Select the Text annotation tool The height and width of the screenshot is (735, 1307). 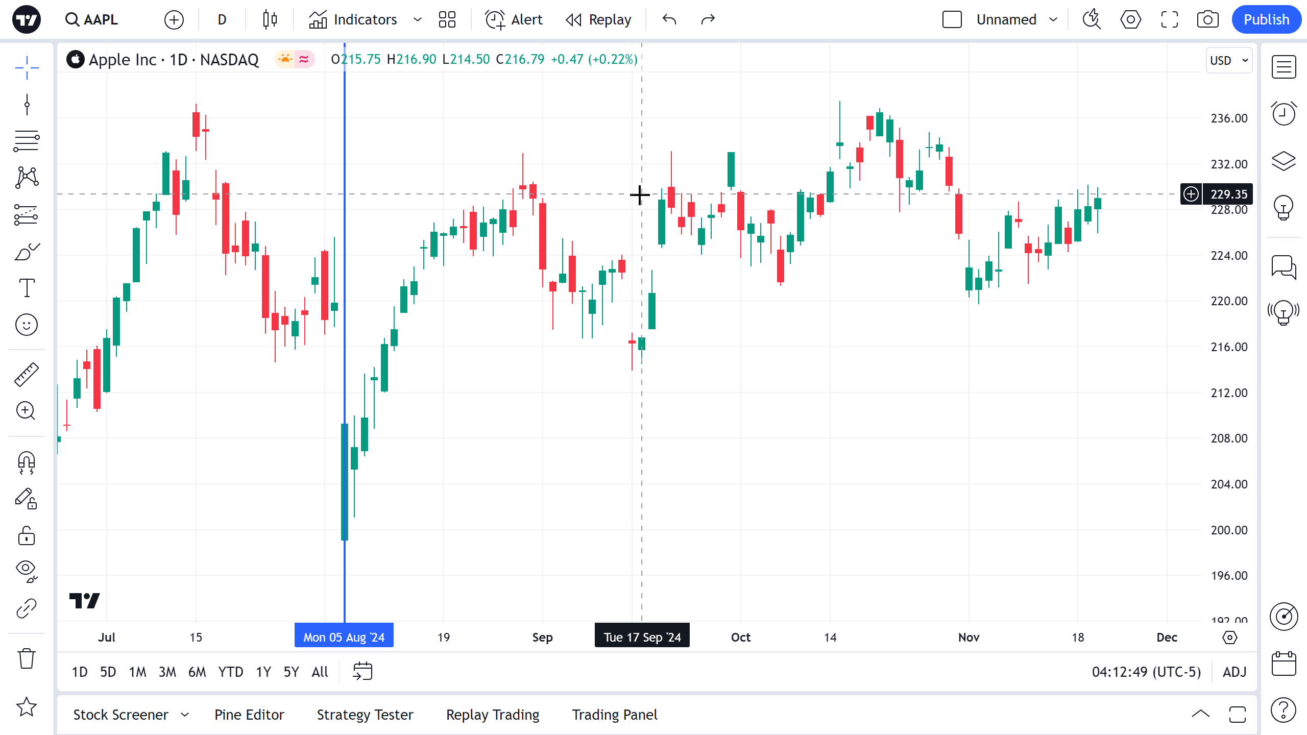[x=27, y=288]
